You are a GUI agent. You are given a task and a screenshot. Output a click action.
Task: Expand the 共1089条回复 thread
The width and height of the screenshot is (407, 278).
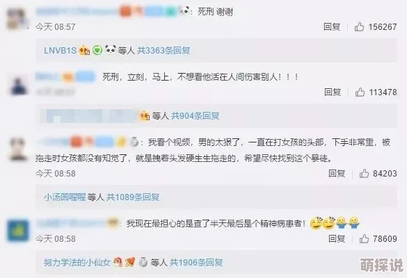point(133,197)
